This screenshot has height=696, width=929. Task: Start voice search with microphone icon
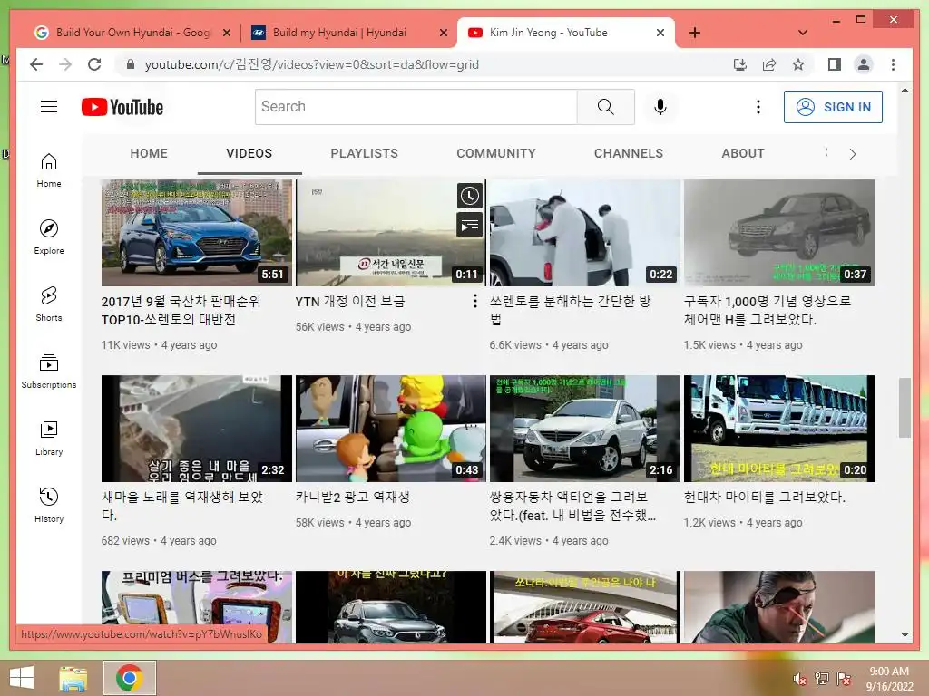coord(660,107)
